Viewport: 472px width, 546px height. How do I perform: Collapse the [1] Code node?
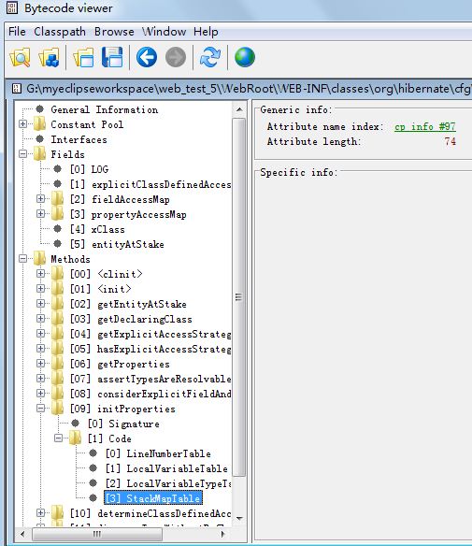coord(59,438)
